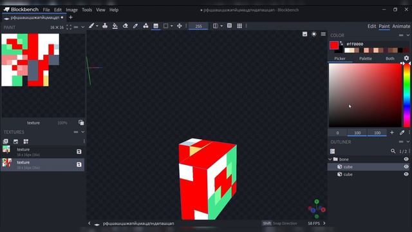
Task: Click the rainbow hue slider
Action: [x=406, y=95]
